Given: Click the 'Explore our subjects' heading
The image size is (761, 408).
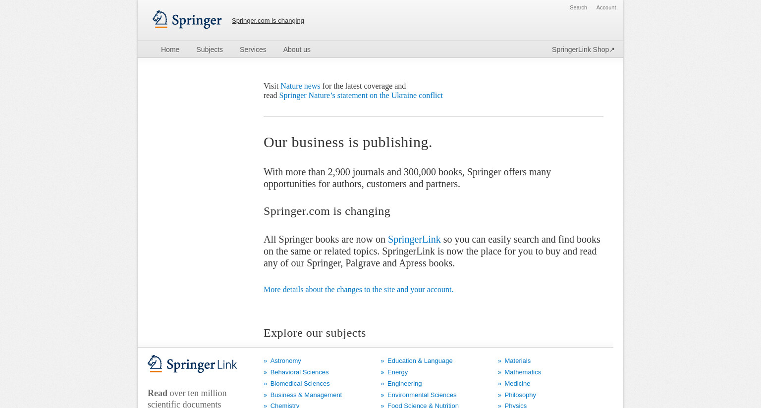Looking at the screenshot, I should [315, 333].
